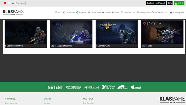Click the gamepad icon beside Casino

point(103,12)
